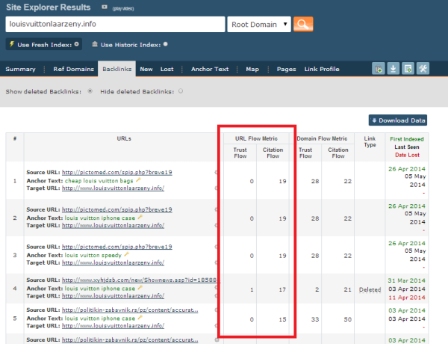Select the Backlinks tab
Viewport: 448px width, 344px height.
point(117,69)
